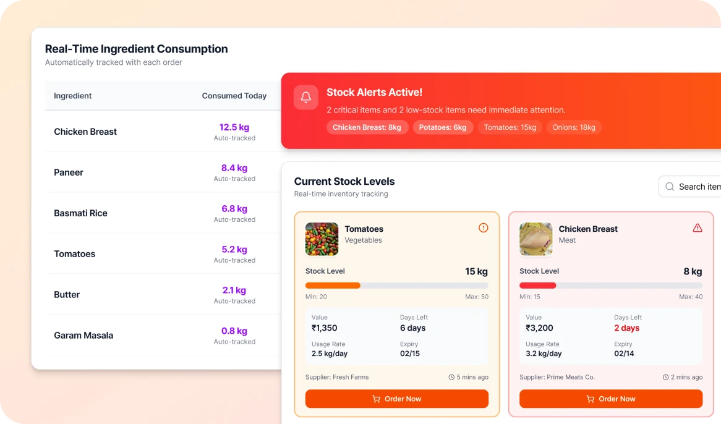Click the orange warning circle on Tomatoes card
Image resolution: width=721 pixels, height=424 pixels.
pyautogui.click(x=484, y=228)
